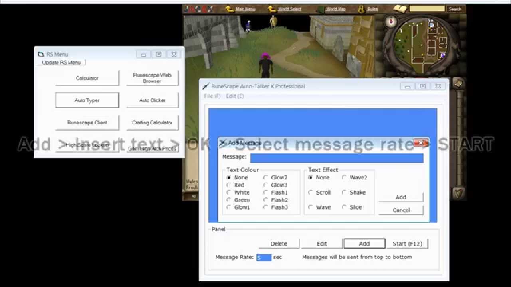Open the Runescape Client
The height and width of the screenshot is (287, 511).
coord(87,122)
